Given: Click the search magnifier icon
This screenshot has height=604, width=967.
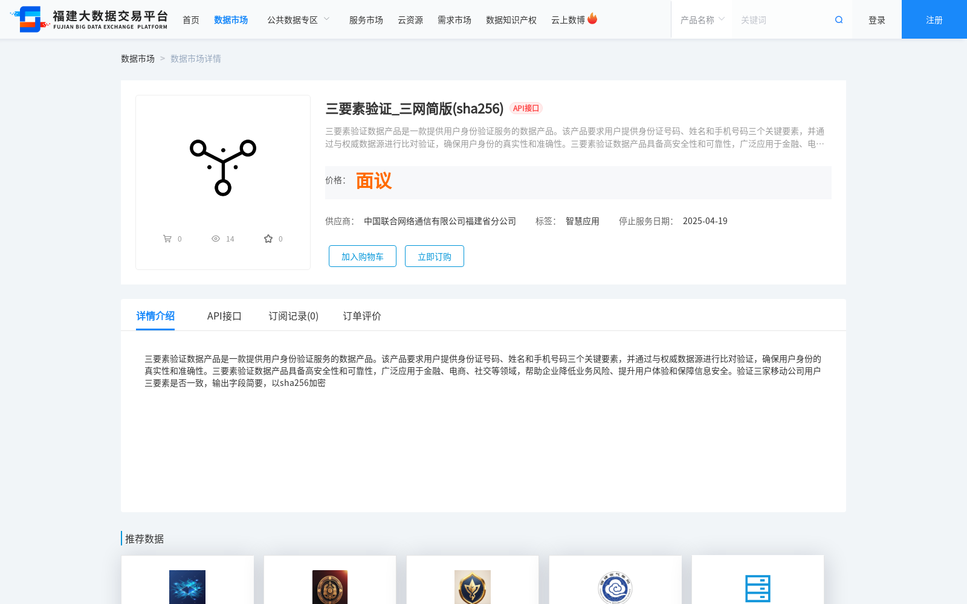Looking at the screenshot, I should point(839,20).
